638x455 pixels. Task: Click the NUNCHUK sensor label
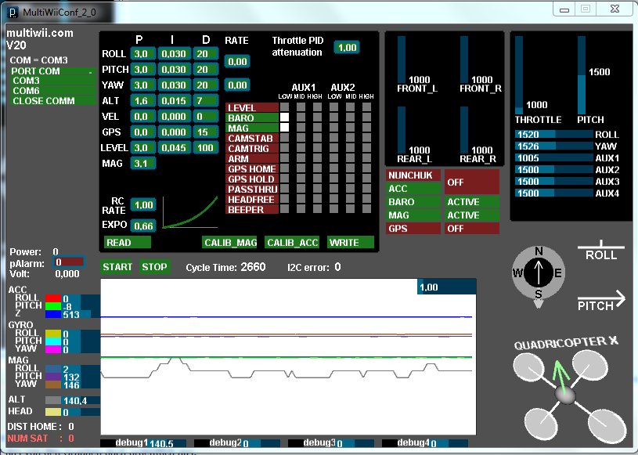(x=413, y=175)
